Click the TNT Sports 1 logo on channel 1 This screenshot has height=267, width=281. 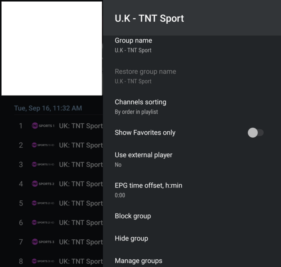[x=43, y=126]
